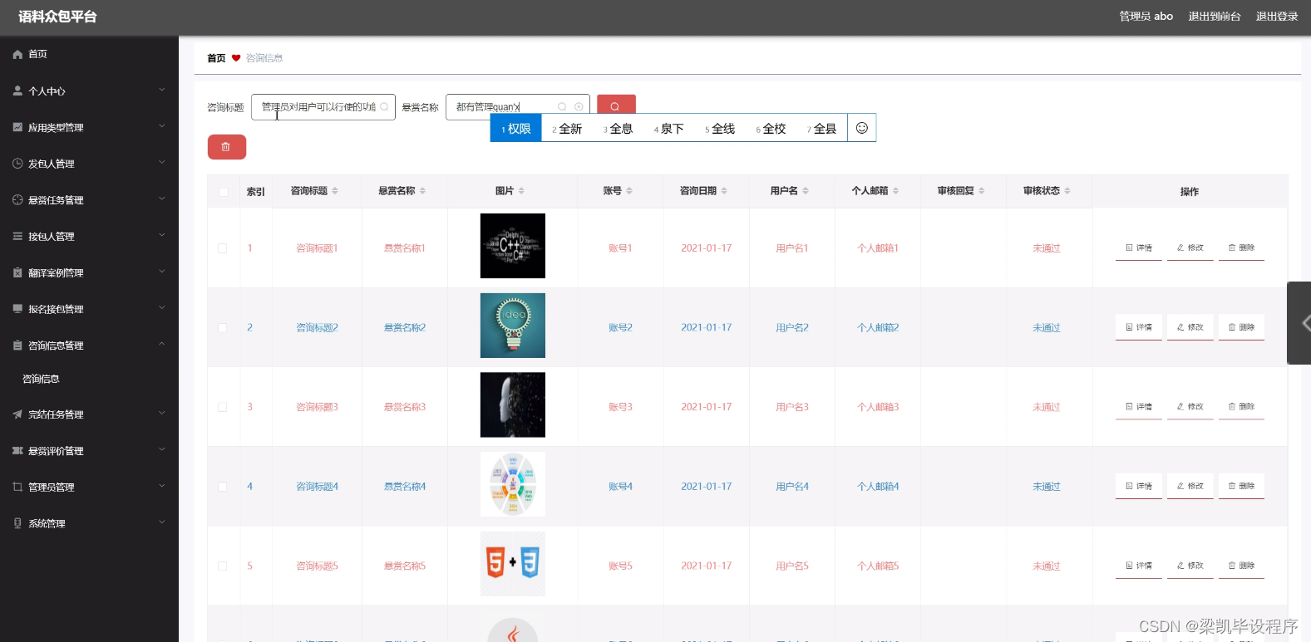Screen dimensions: 1311x642
Task: Click the 应用类型管理 chart icon
Action: click(x=17, y=127)
